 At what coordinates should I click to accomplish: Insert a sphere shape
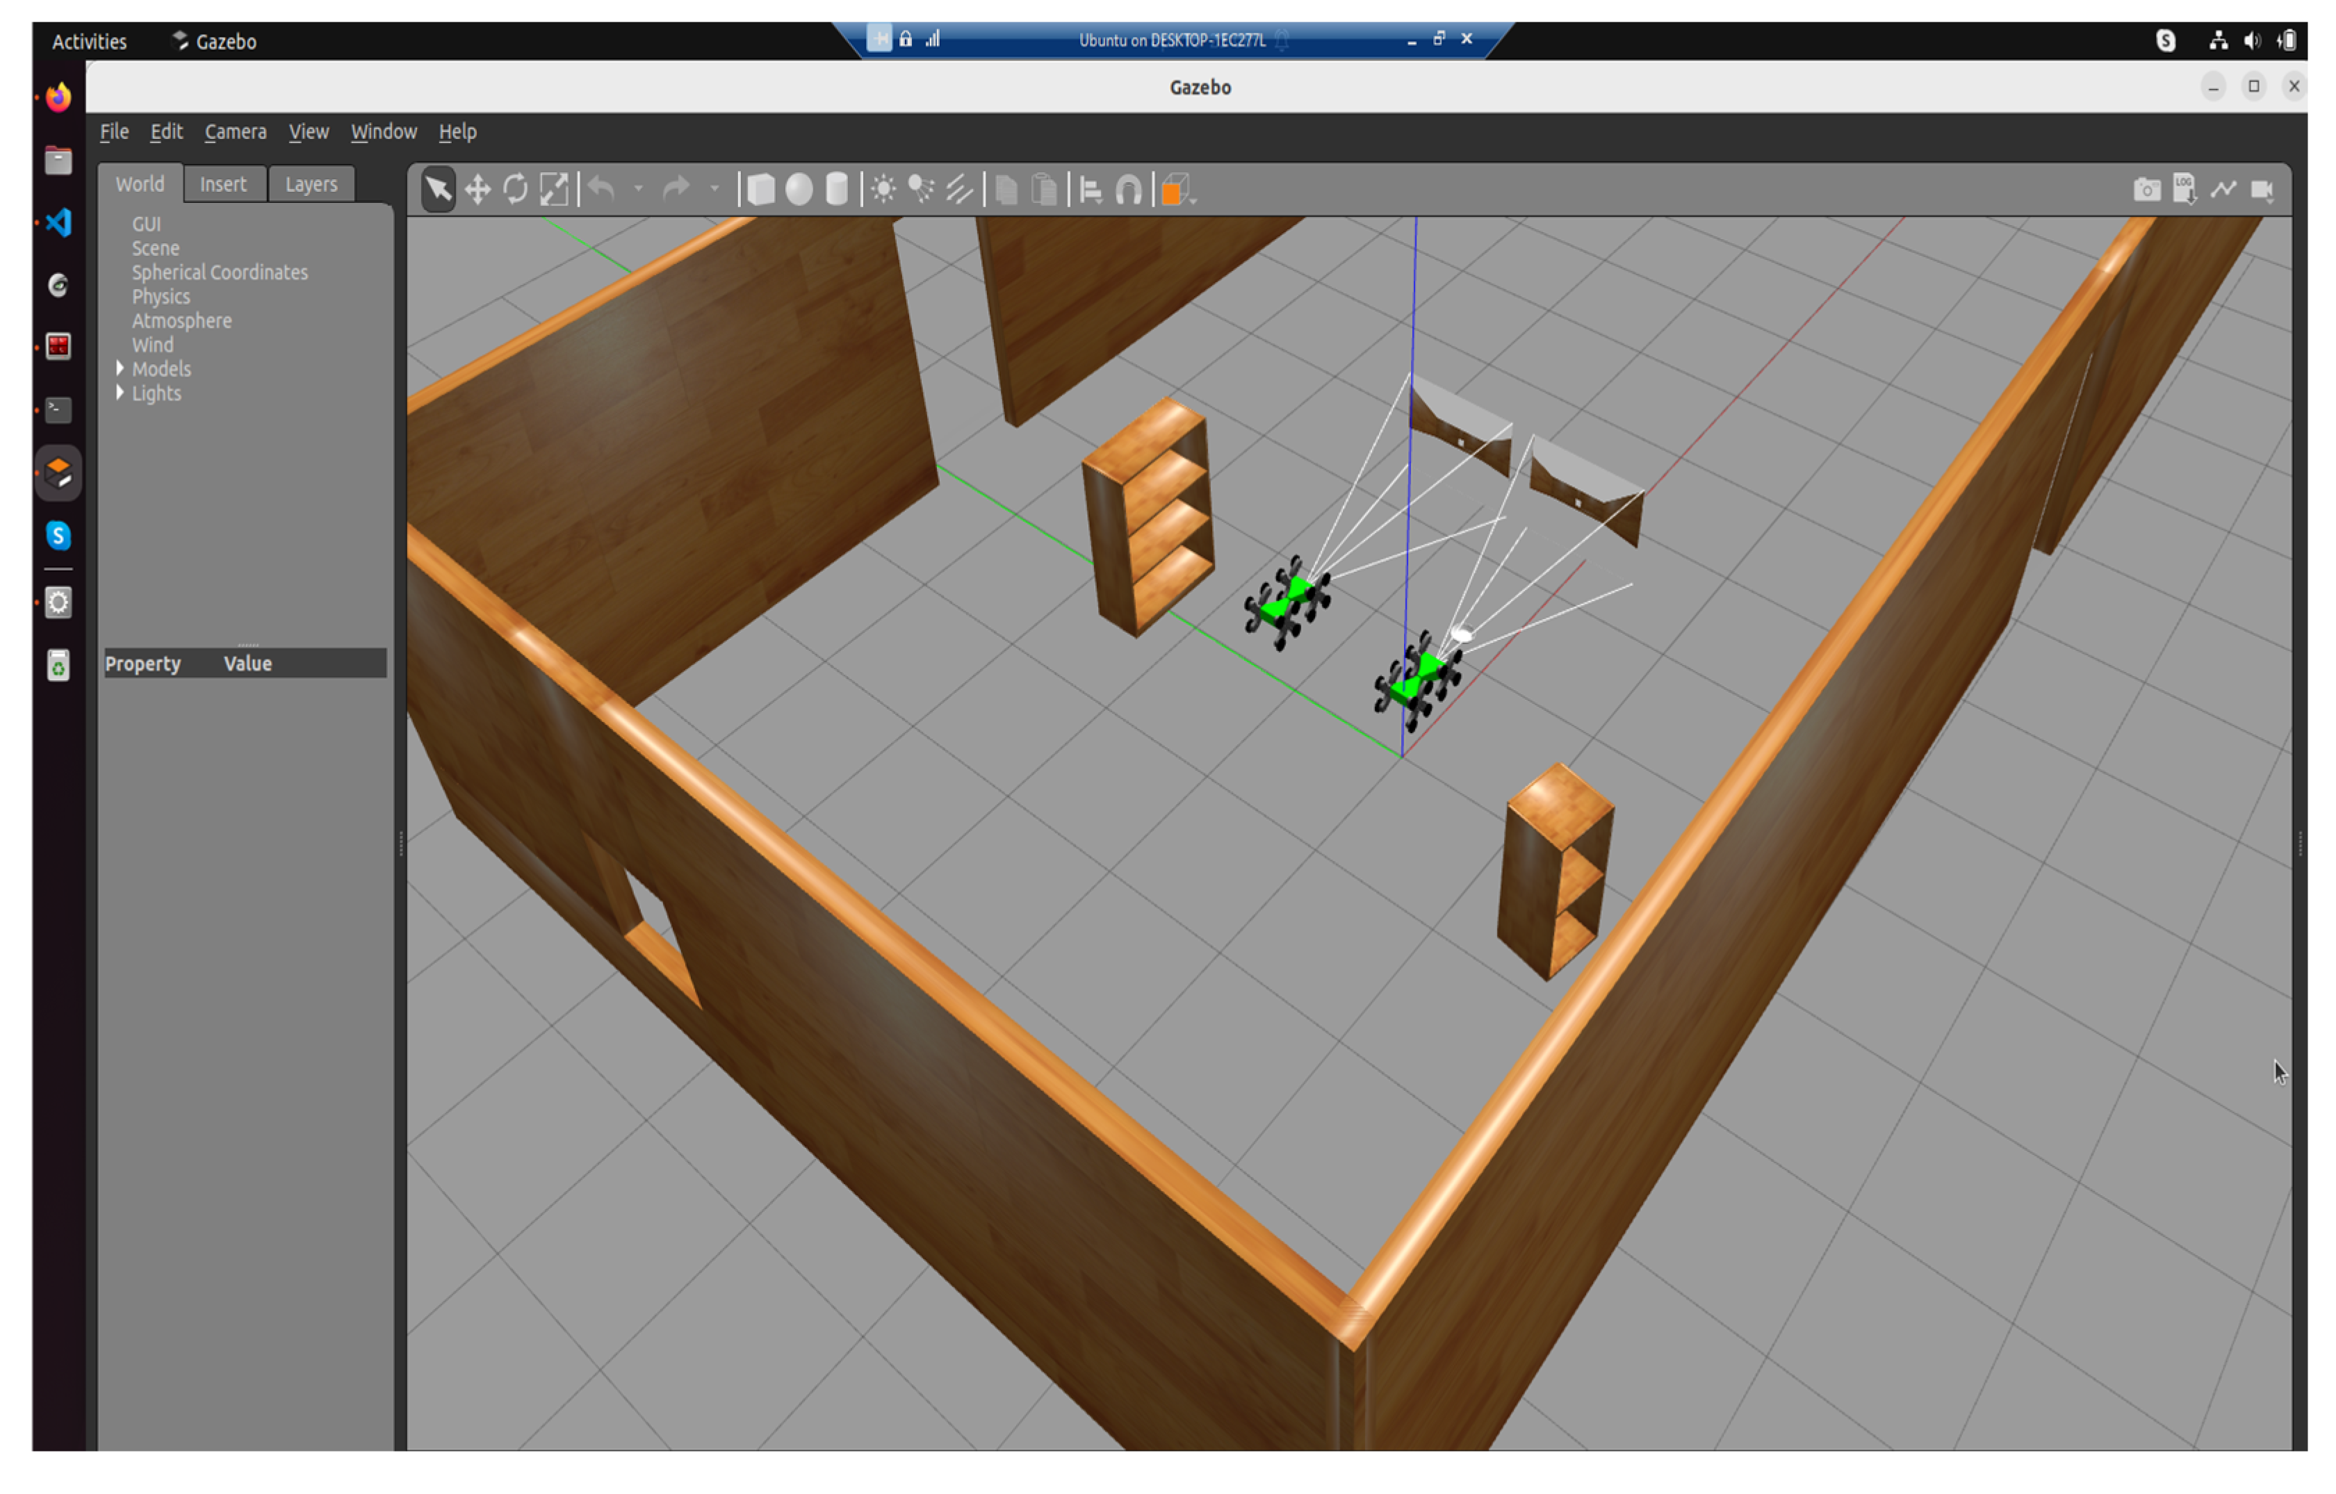tap(799, 189)
